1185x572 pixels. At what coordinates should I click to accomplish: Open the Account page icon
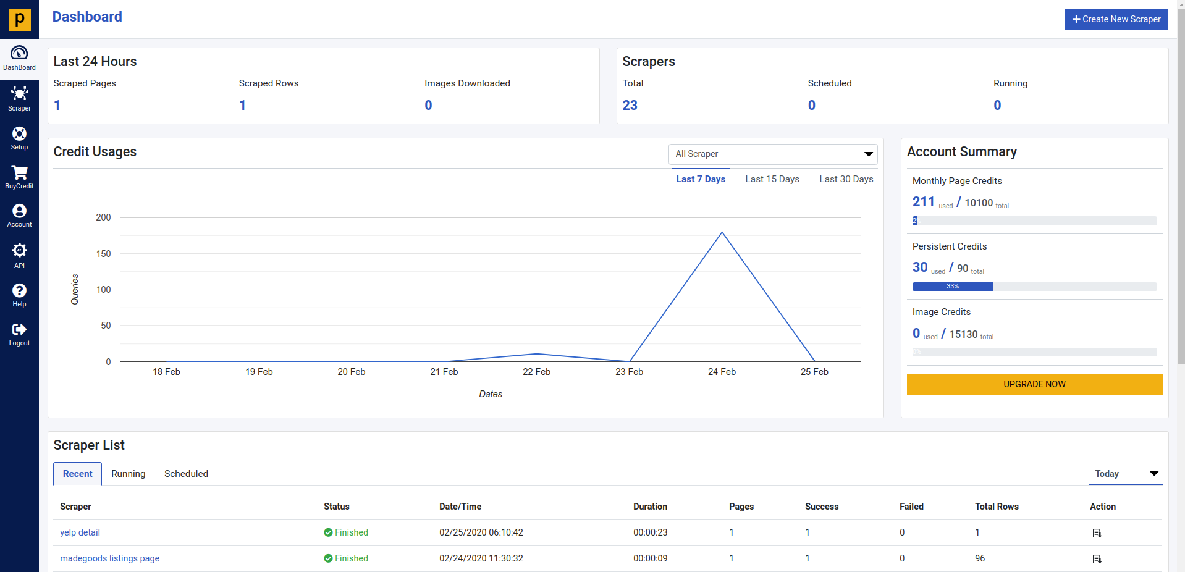click(x=19, y=215)
